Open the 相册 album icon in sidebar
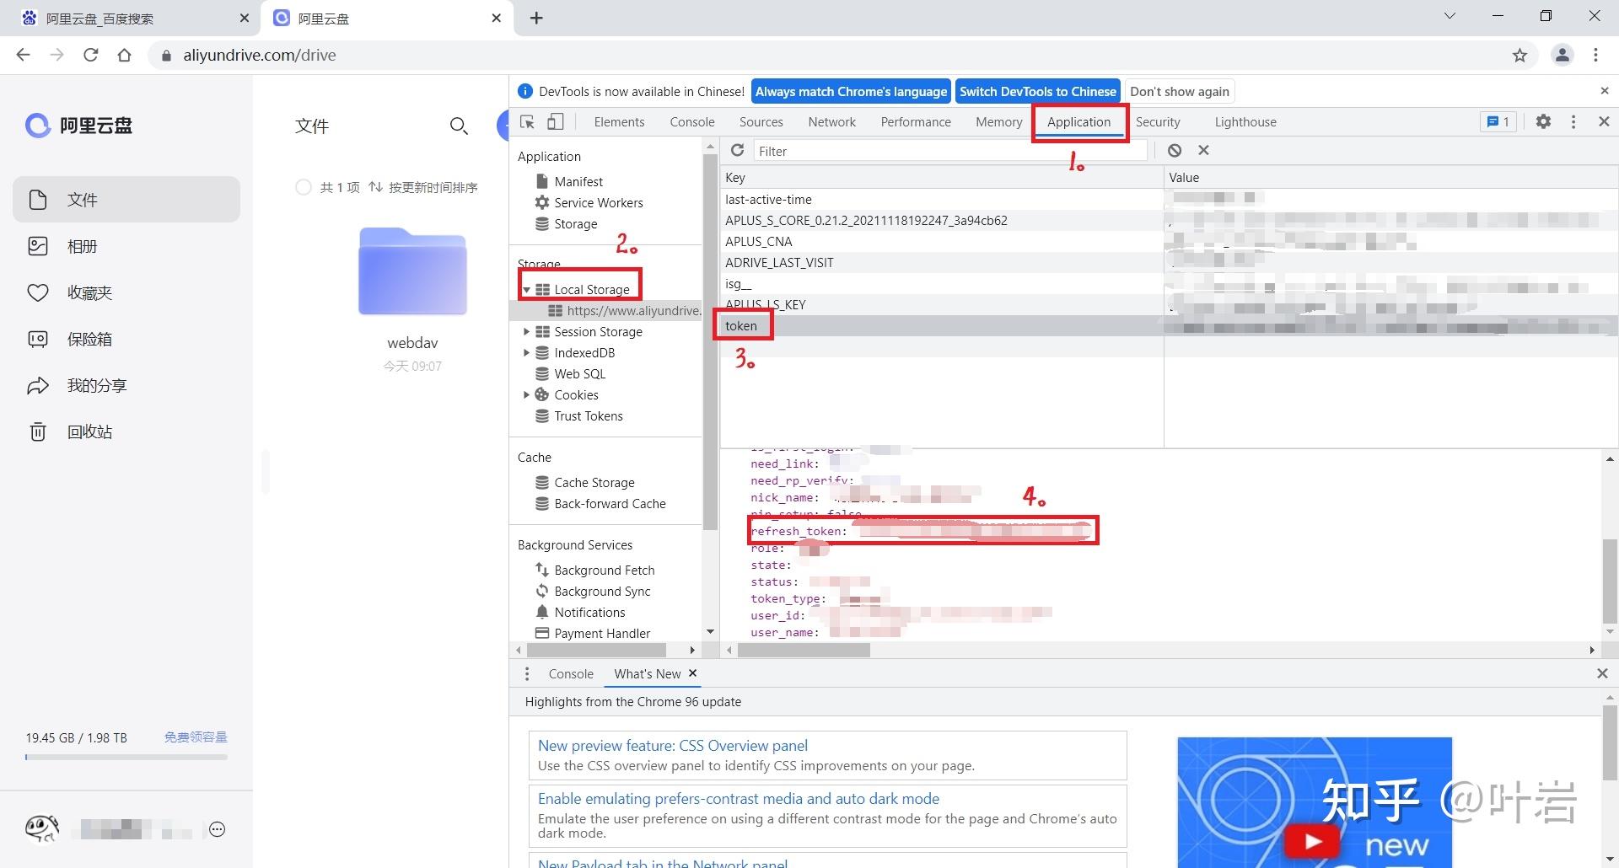The image size is (1619, 868). click(38, 246)
